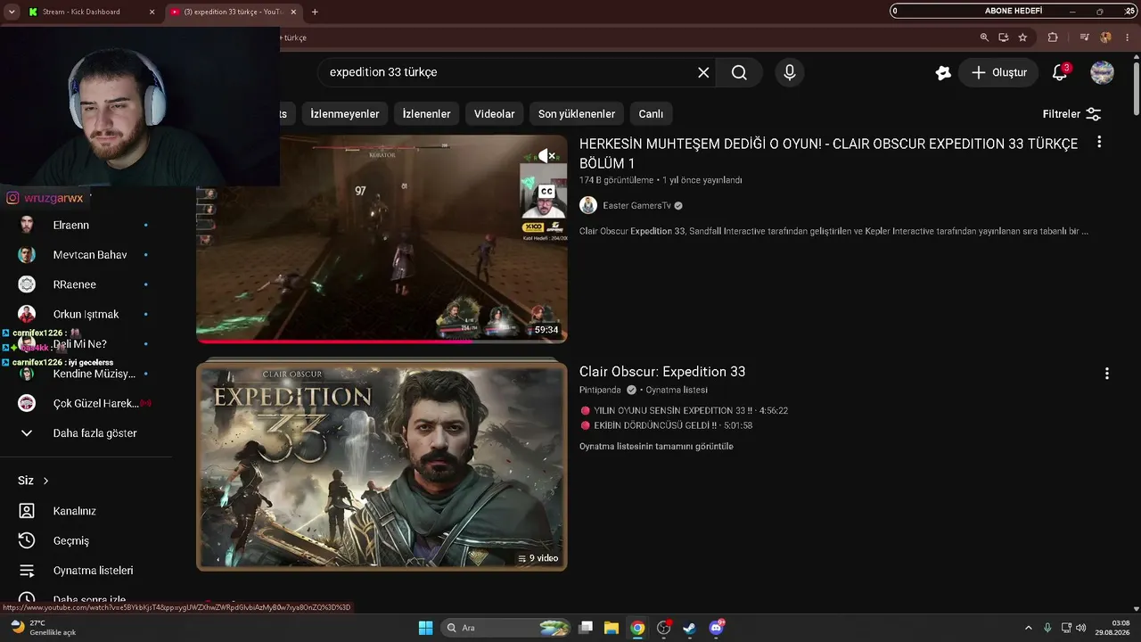Open the browser extensions puzzle icon
1141x642 pixels.
(1053, 37)
